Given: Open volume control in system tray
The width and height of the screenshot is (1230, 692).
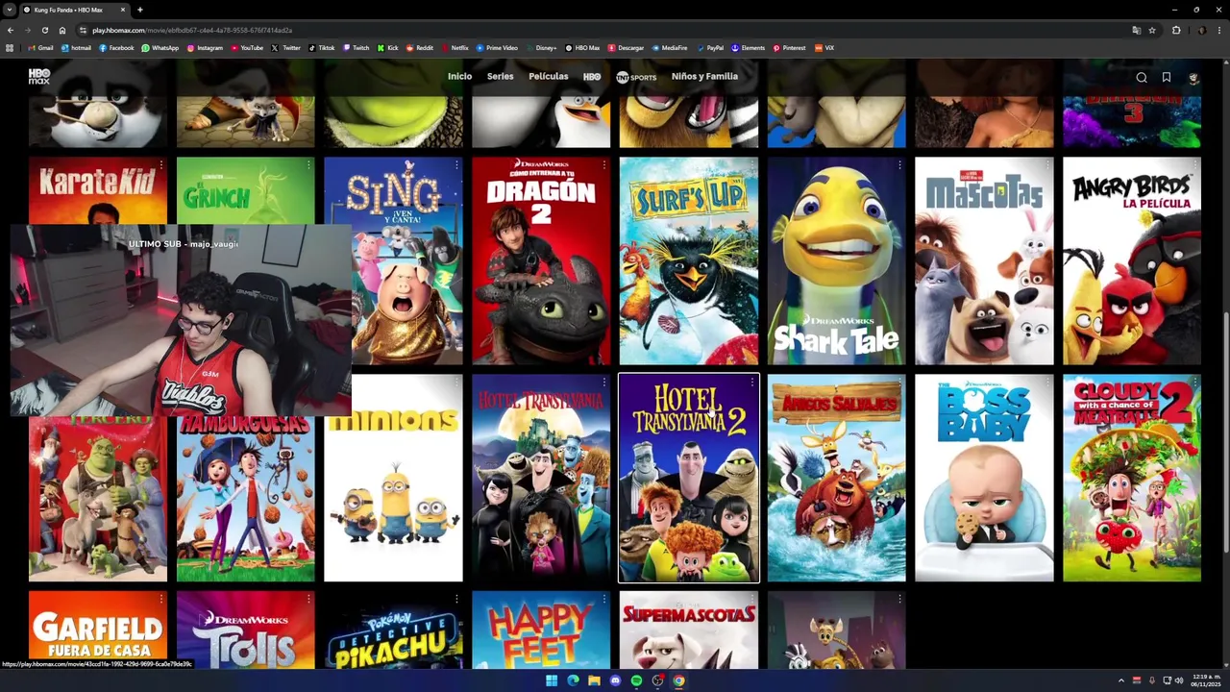Looking at the screenshot, I should 1179,680.
